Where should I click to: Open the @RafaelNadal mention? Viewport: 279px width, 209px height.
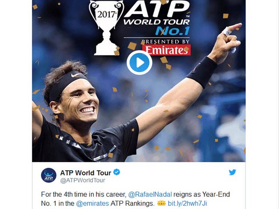pyautogui.click(x=150, y=194)
